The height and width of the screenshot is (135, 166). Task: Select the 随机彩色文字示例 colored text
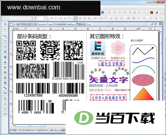[100, 90]
